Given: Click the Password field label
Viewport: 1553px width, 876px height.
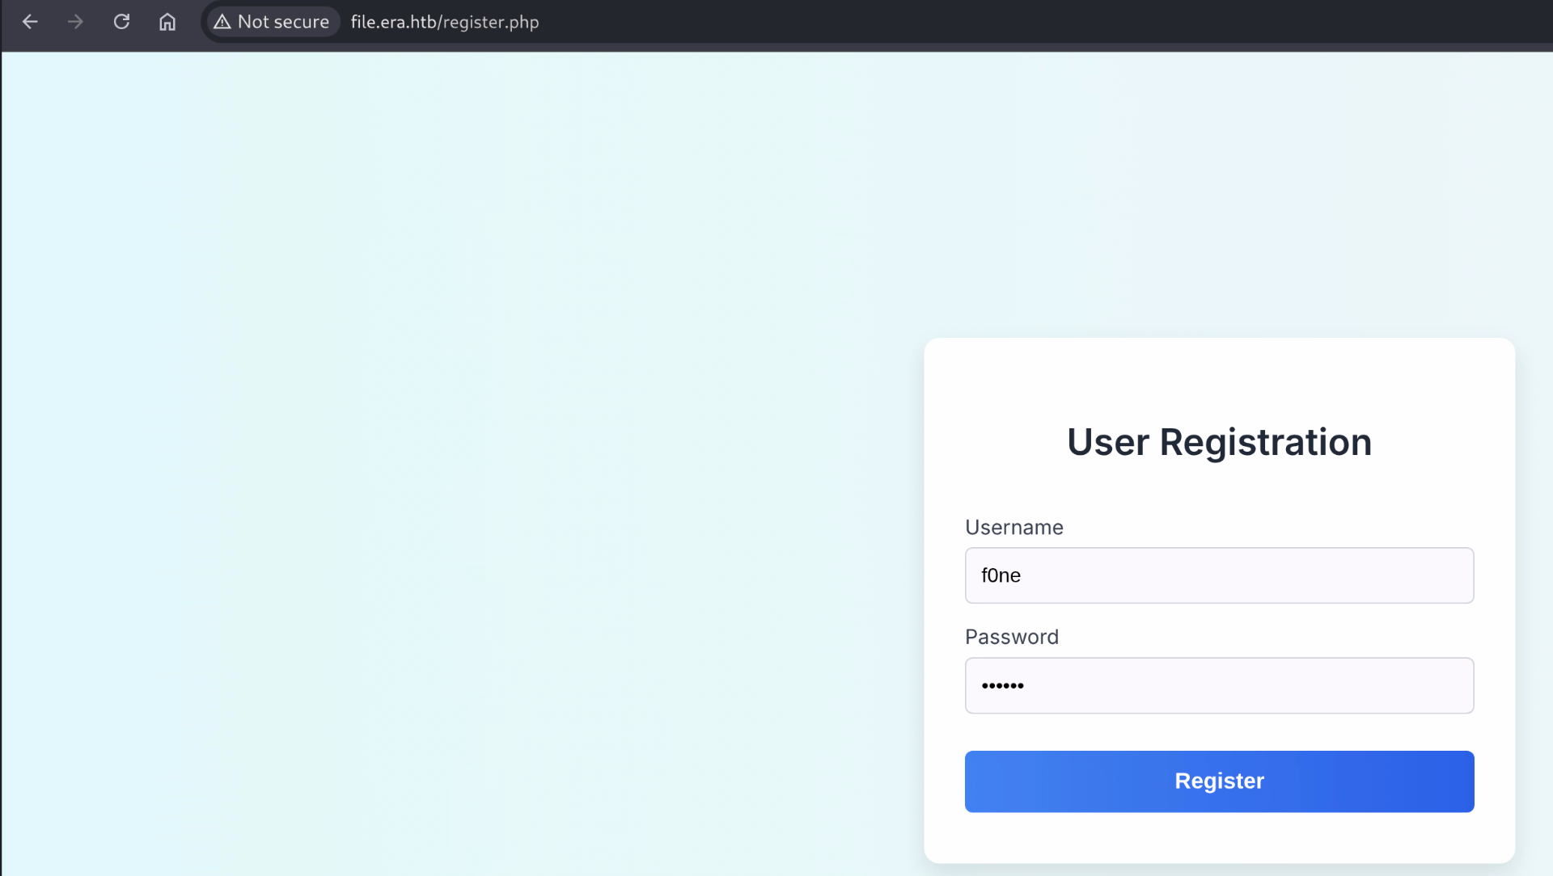Looking at the screenshot, I should click(x=1011, y=637).
